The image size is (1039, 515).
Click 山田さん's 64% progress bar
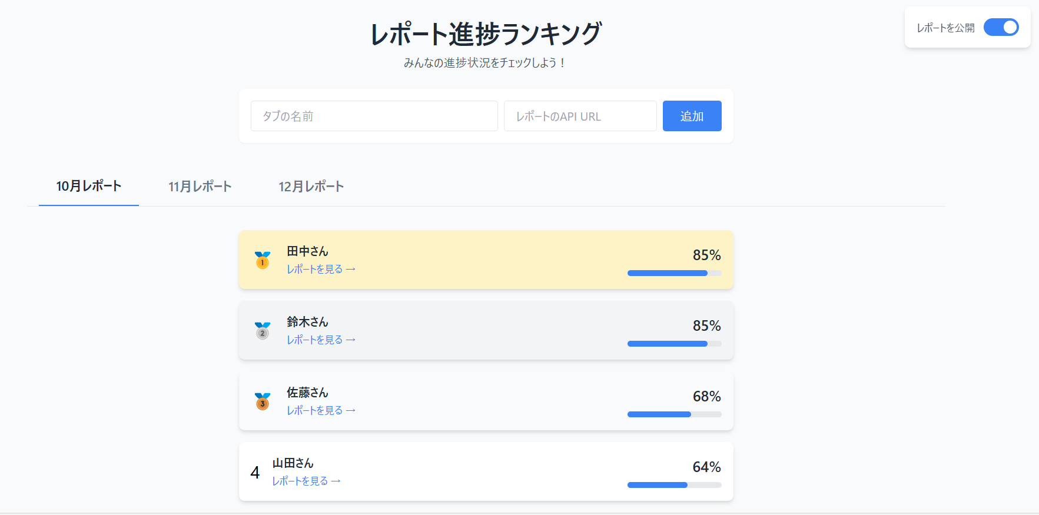click(674, 485)
